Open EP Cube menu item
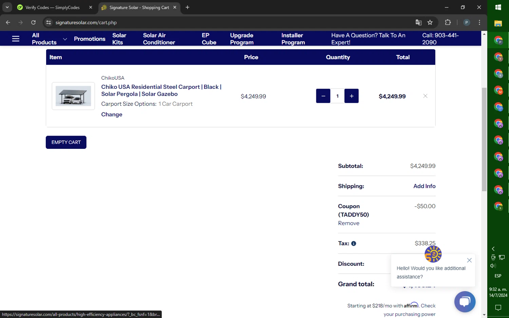509x318 pixels. [x=209, y=39]
